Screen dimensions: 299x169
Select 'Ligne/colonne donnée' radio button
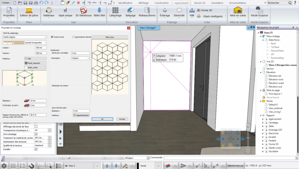[x=73, y=37]
